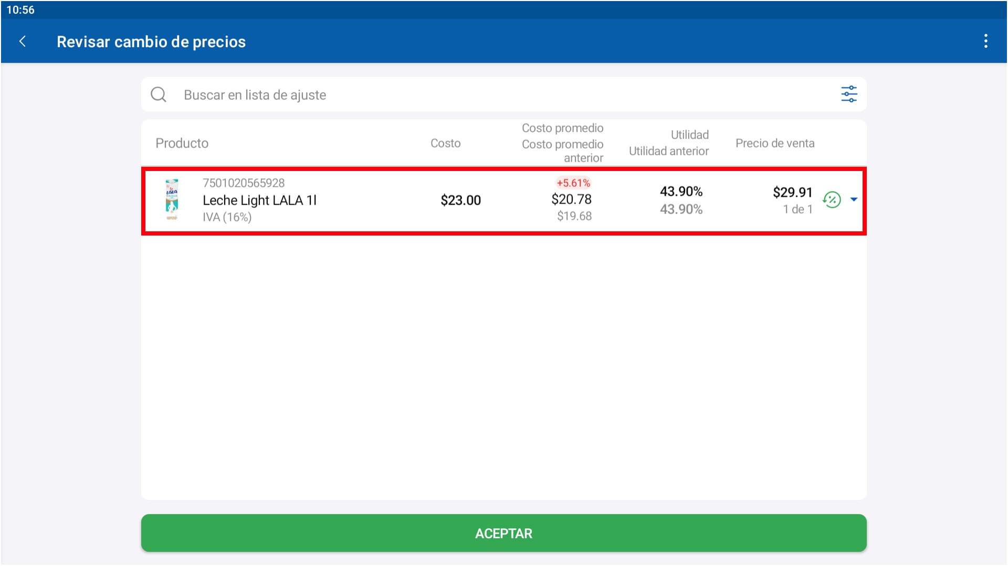Click the Costo column header
The height and width of the screenshot is (566, 1008).
click(x=445, y=143)
